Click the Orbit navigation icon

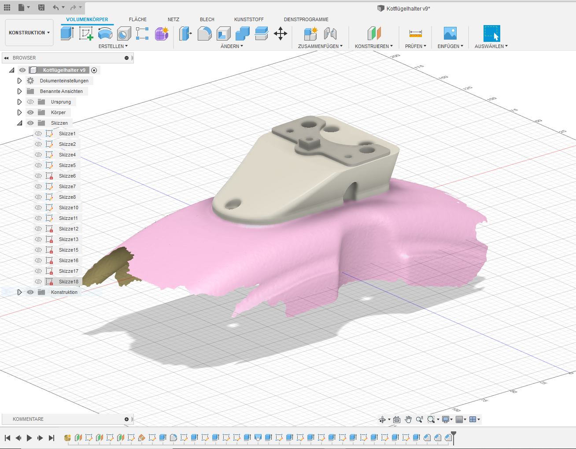[x=382, y=419]
